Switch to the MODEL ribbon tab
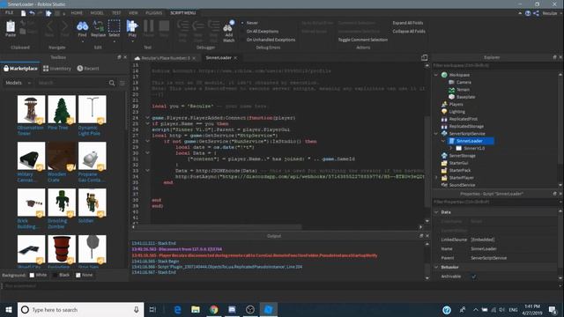Screen dimensions: 564x317 tap(97, 13)
